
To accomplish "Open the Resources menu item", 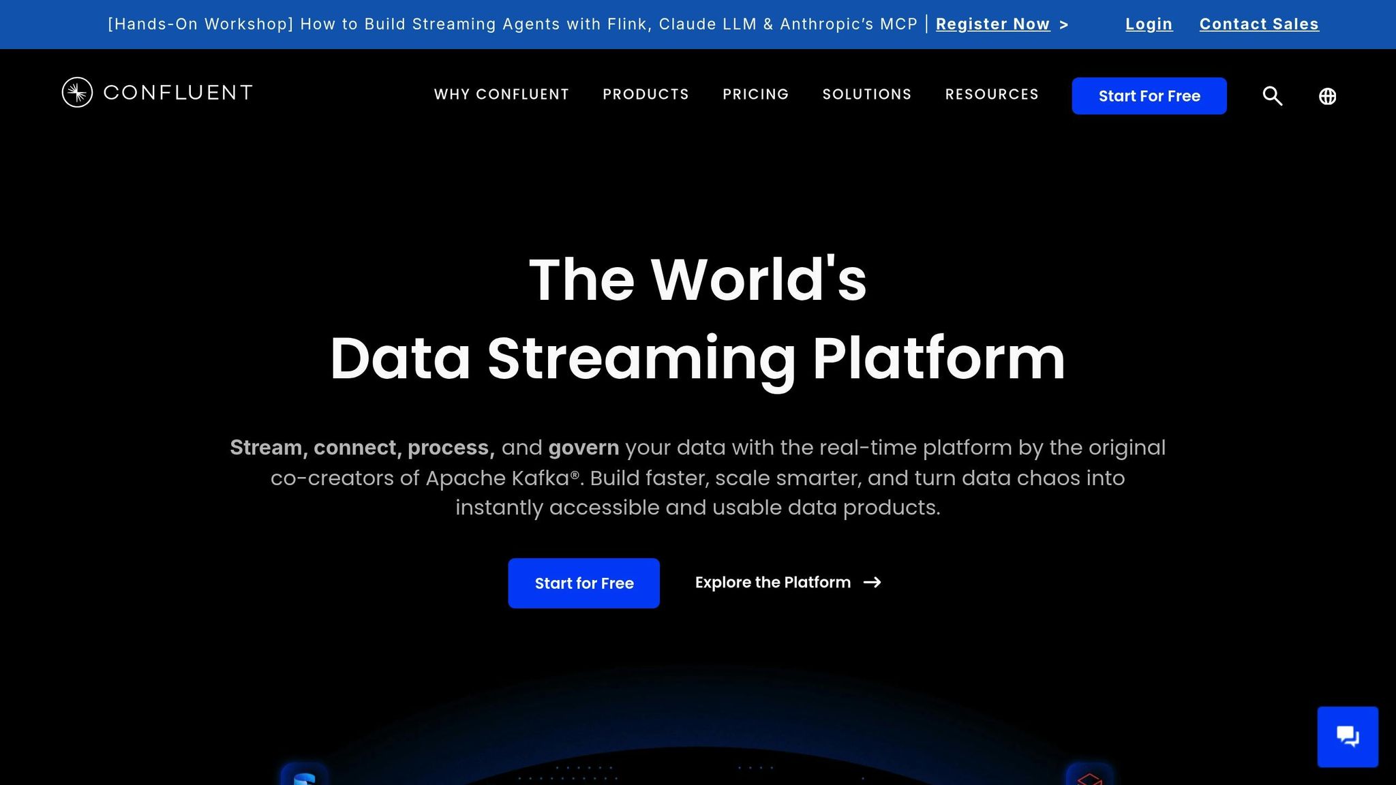I will pyautogui.click(x=991, y=94).
